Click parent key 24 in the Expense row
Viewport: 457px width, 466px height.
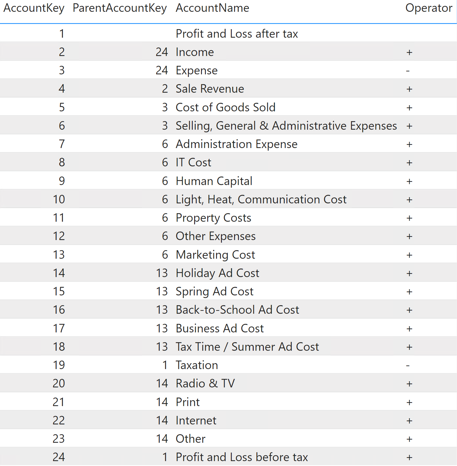[x=162, y=70]
